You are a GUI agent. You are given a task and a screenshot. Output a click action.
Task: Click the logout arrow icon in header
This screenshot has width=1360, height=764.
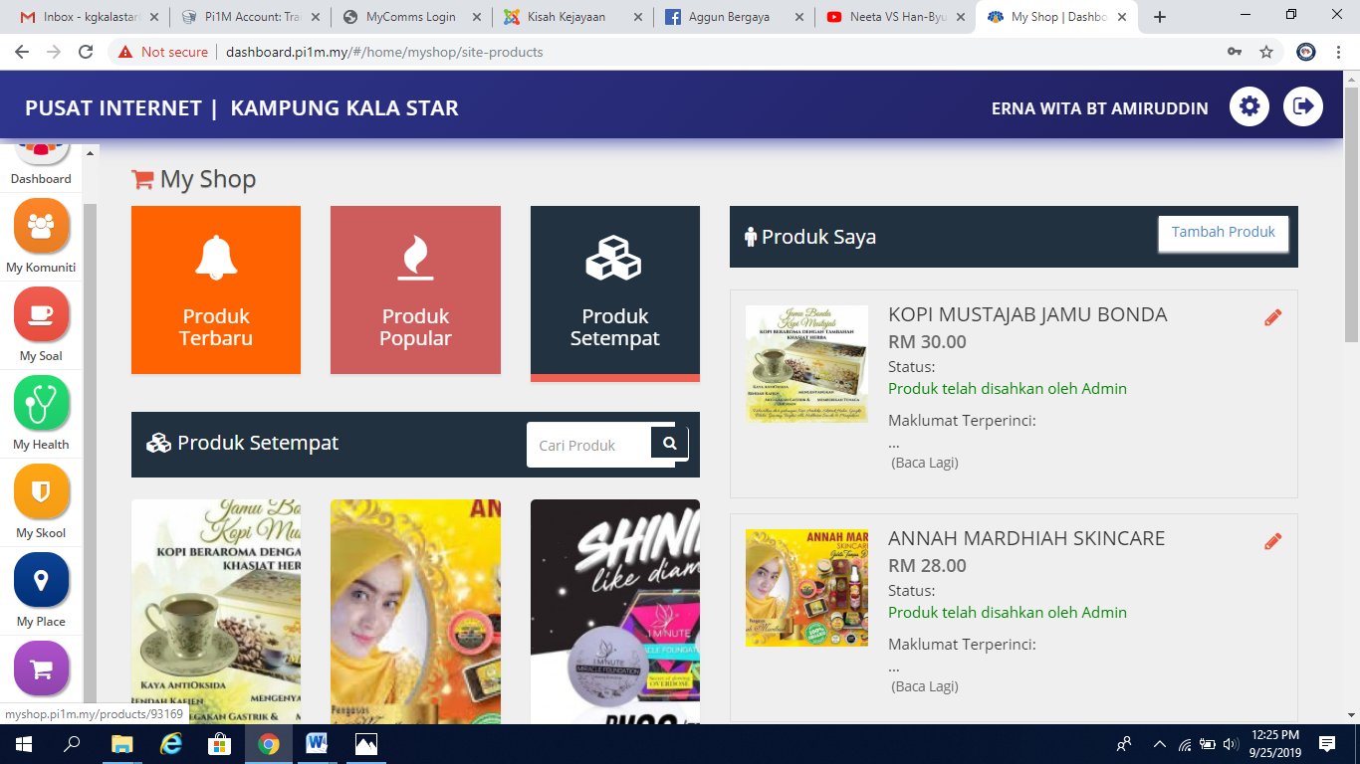[1302, 106]
